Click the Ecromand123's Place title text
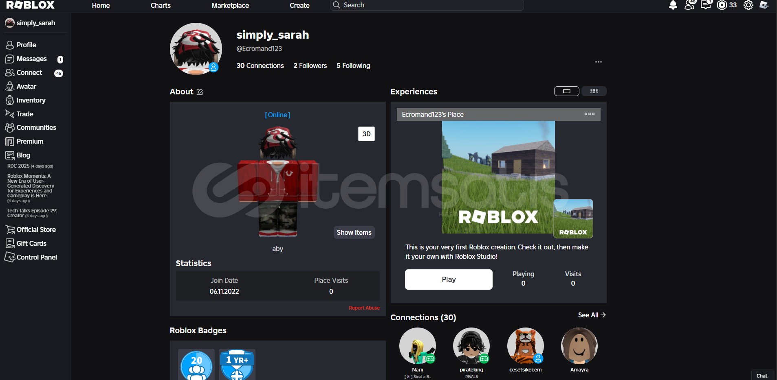The width and height of the screenshot is (777, 380). coord(433,114)
